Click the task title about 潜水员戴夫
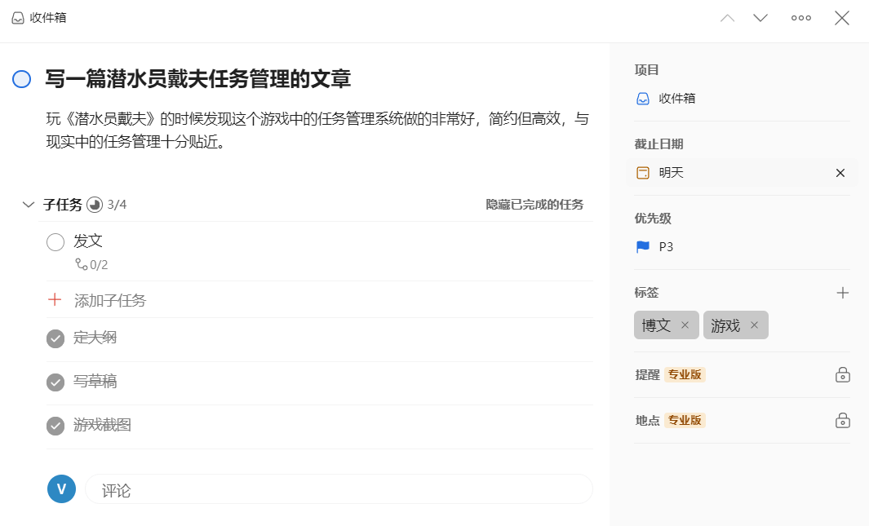Screen dimensions: 869x526 pyautogui.click(x=197, y=78)
